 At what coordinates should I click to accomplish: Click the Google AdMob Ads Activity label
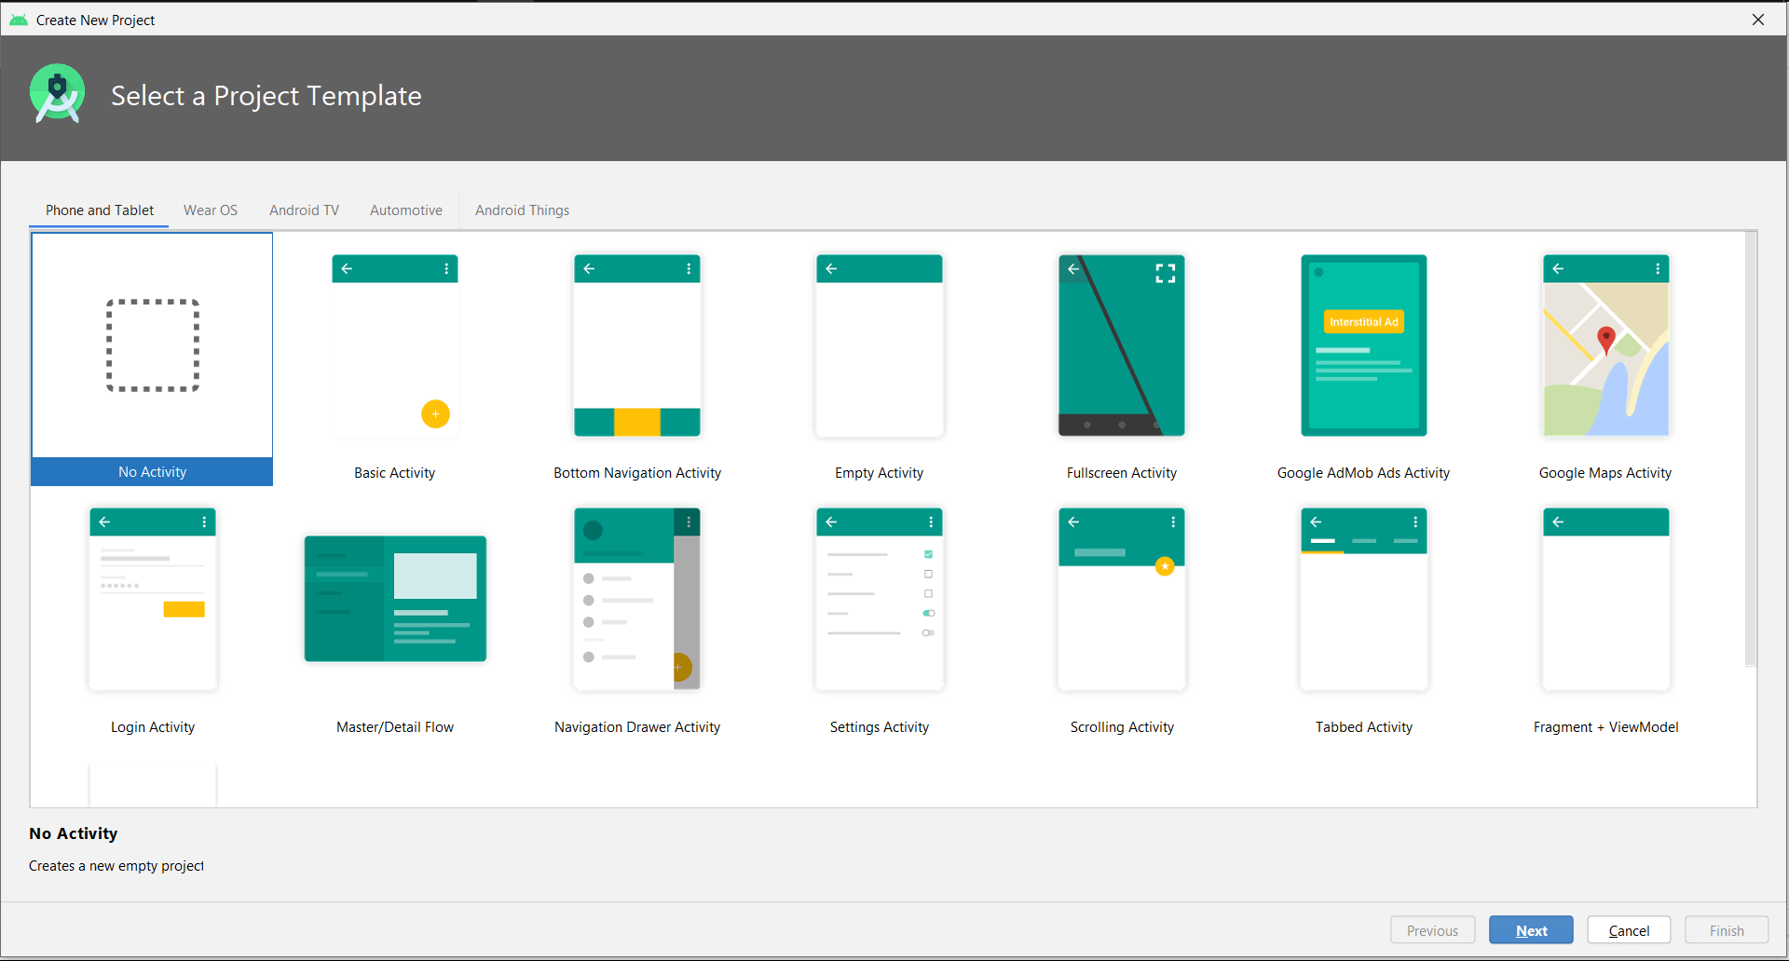coord(1364,473)
